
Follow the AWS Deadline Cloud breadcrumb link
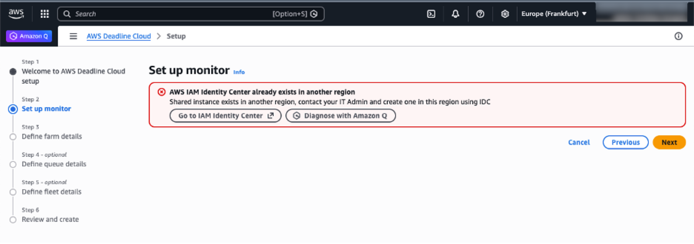[x=119, y=36]
